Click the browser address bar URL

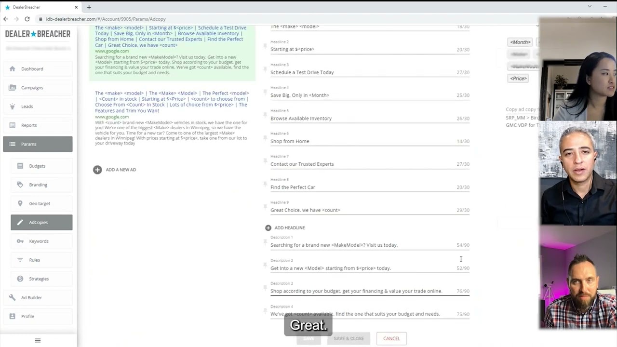(106, 19)
